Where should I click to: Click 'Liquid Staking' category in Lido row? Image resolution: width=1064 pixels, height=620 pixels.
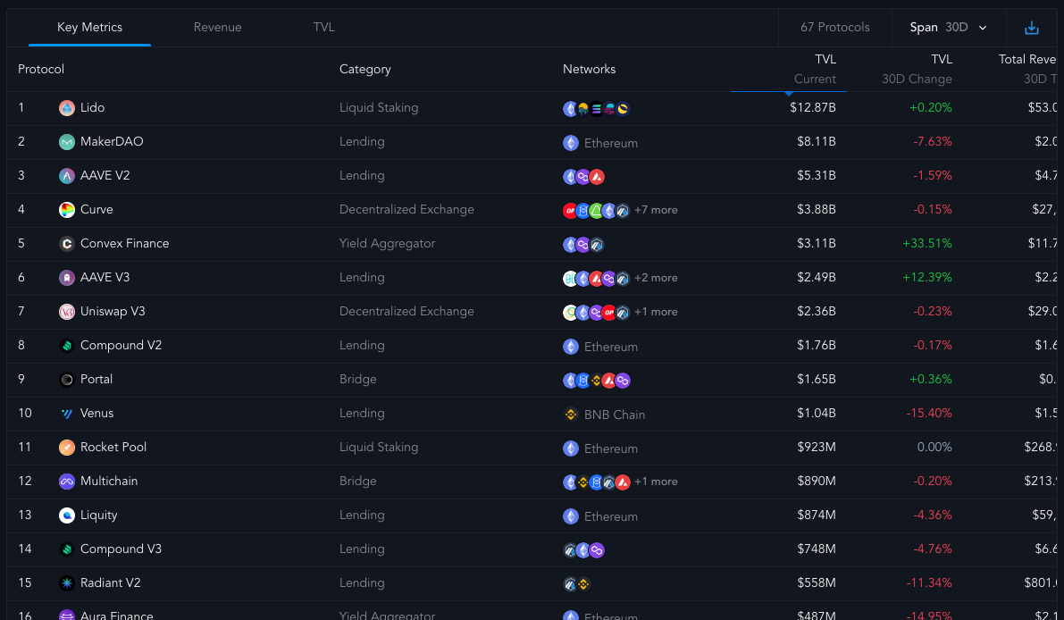coord(379,108)
